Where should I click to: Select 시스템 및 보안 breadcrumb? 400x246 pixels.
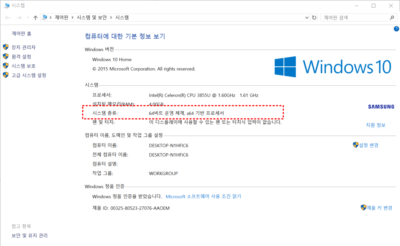92,17
